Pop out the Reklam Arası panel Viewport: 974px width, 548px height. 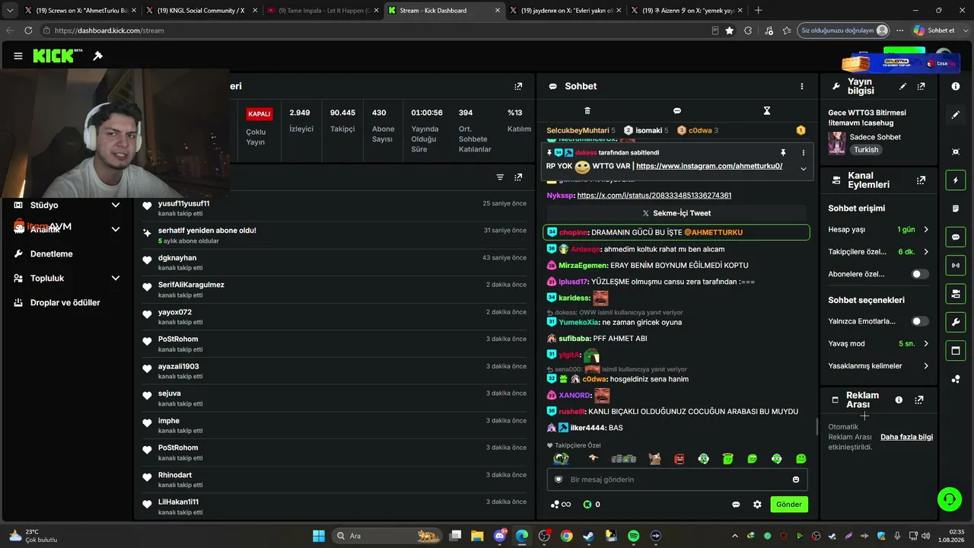(x=919, y=400)
